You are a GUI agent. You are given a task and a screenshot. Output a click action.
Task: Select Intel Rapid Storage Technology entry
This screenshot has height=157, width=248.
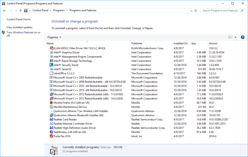pyautogui.click(x=73, y=61)
